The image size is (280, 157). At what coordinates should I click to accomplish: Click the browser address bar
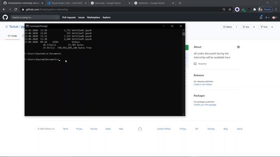[122, 10]
